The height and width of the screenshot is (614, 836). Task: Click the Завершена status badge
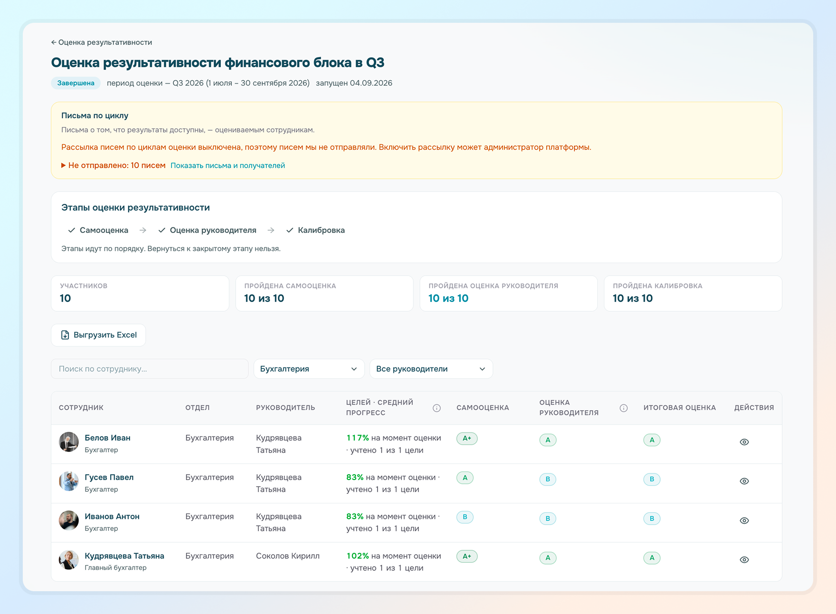76,83
